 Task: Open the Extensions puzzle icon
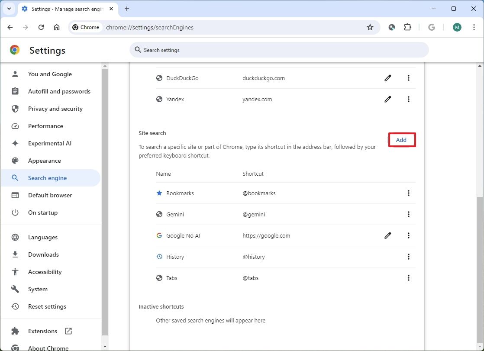(407, 27)
